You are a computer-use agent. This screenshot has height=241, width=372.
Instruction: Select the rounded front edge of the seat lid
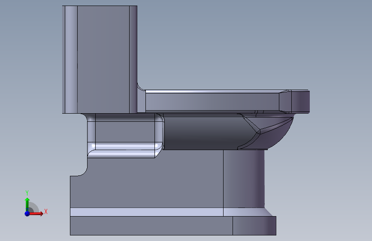click(300, 102)
